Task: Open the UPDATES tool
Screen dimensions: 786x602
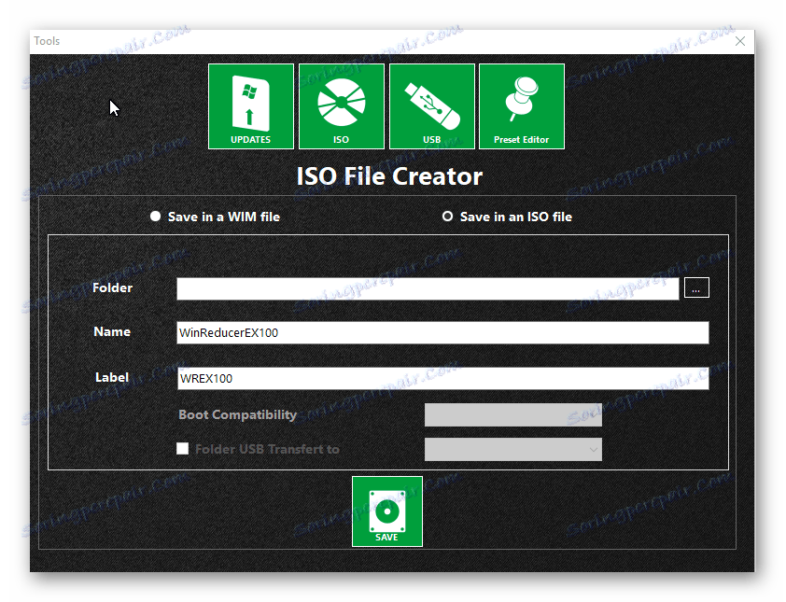Action: (250, 105)
